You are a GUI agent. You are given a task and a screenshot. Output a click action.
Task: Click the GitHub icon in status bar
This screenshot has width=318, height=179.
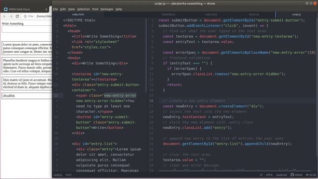pyautogui.click(x=296, y=175)
